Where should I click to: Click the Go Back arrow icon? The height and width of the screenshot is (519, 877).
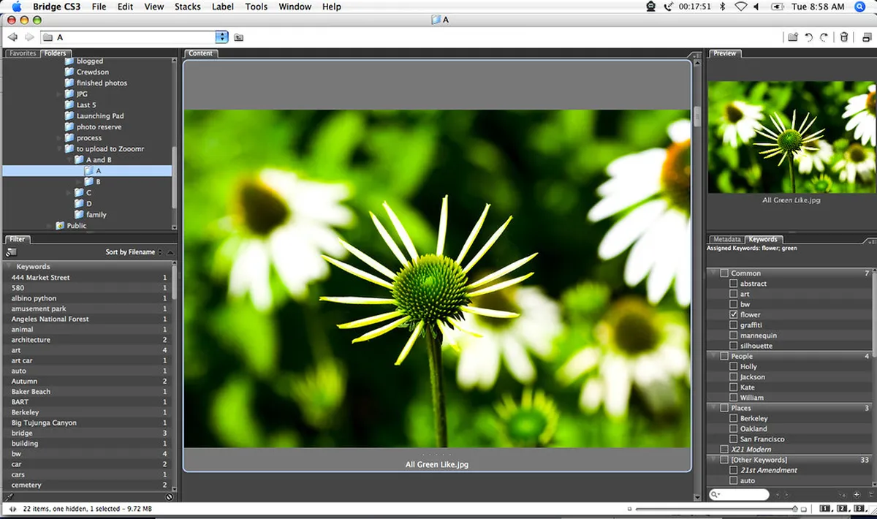click(x=12, y=37)
